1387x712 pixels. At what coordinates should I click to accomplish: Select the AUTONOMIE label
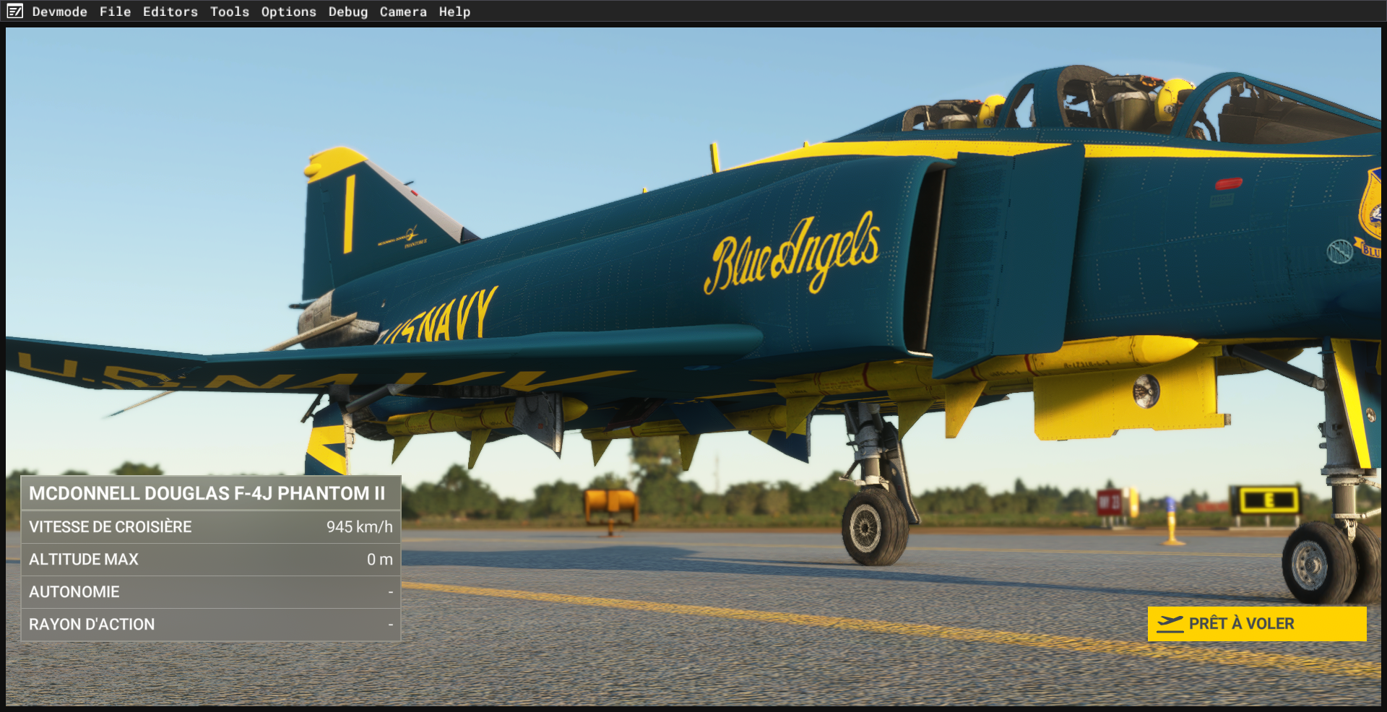click(74, 591)
